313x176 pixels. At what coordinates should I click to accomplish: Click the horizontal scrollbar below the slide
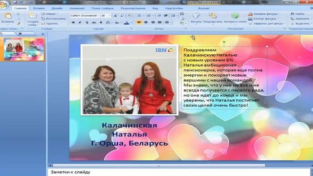coord(158,166)
